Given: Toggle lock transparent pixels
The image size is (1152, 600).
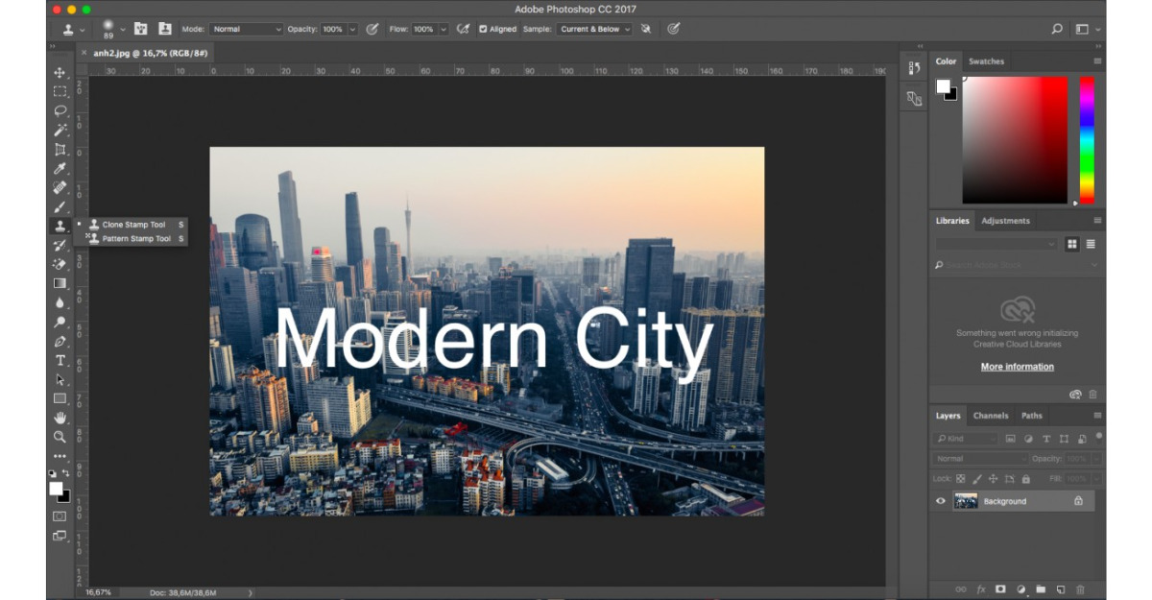Looking at the screenshot, I should coord(963,478).
